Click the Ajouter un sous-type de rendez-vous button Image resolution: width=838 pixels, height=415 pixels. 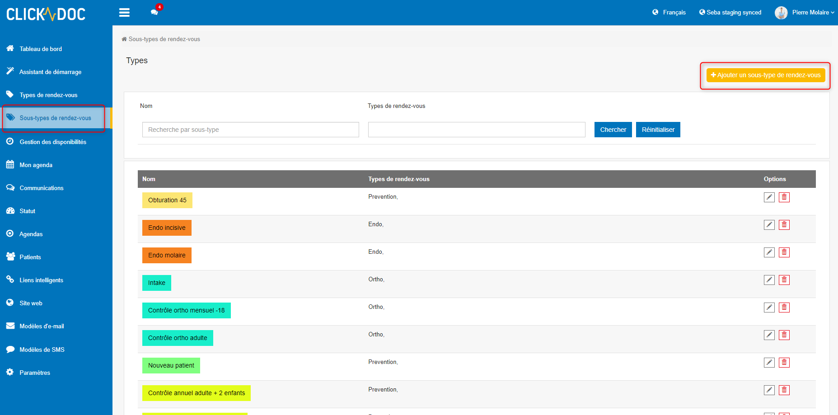[765, 75]
